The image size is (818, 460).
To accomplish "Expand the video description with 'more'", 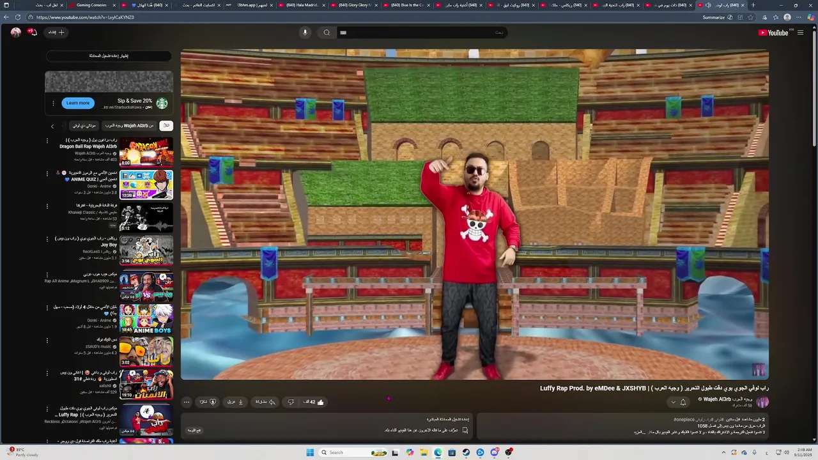I will pos(640,433).
